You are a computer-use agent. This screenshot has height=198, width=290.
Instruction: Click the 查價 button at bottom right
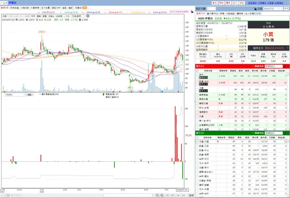[191, 195]
